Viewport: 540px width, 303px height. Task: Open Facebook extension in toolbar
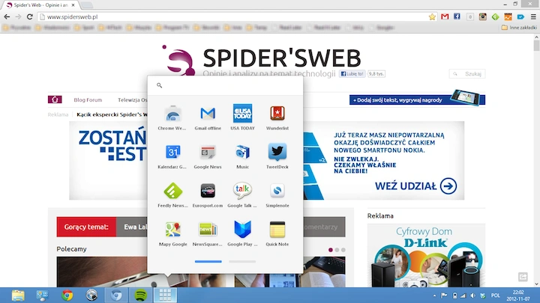[457, 16]
